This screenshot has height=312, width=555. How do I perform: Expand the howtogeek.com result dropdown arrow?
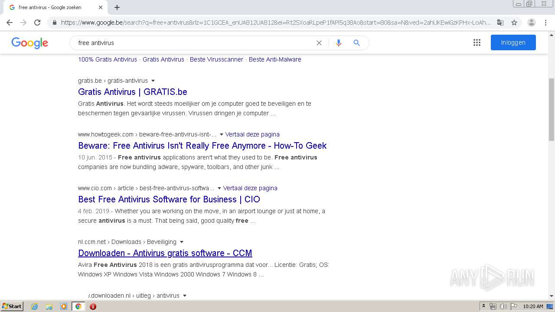click(x=222, y=134)
